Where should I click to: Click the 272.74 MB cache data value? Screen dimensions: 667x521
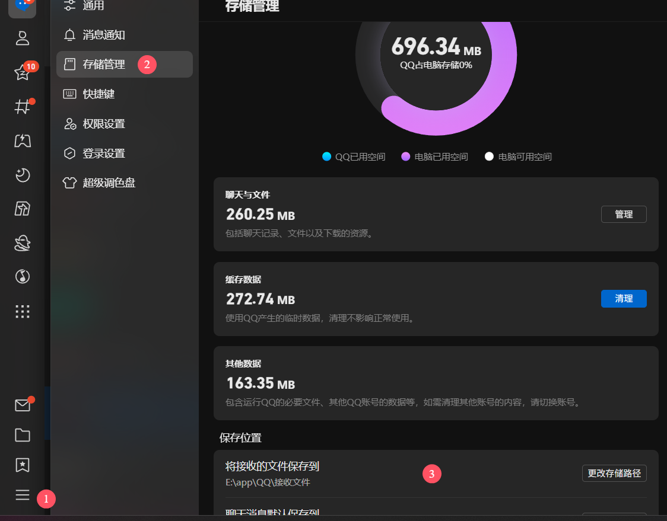click(x=261, y=299)
